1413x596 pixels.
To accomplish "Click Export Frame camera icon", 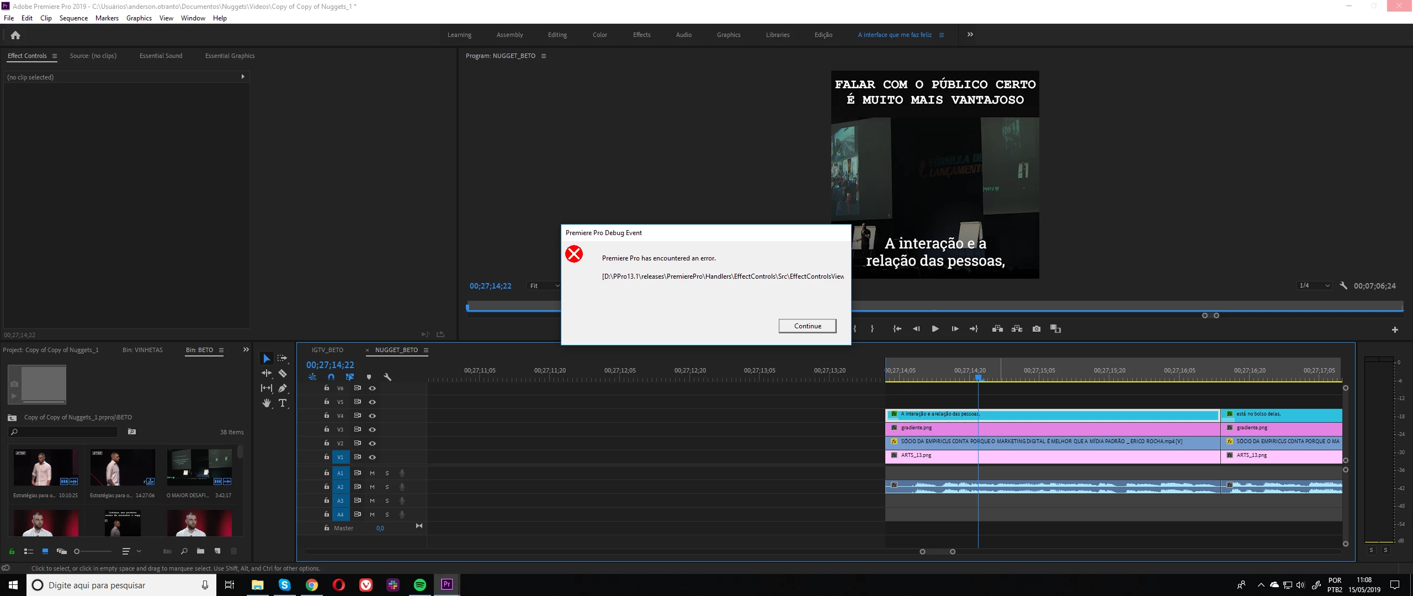I will (1037, 329).
